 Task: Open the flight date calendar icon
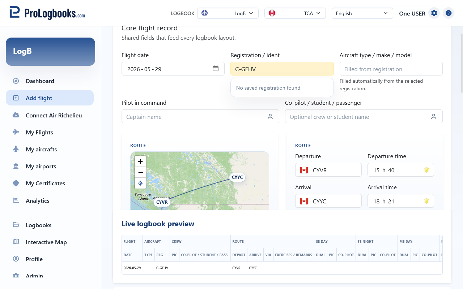(216, 69)
